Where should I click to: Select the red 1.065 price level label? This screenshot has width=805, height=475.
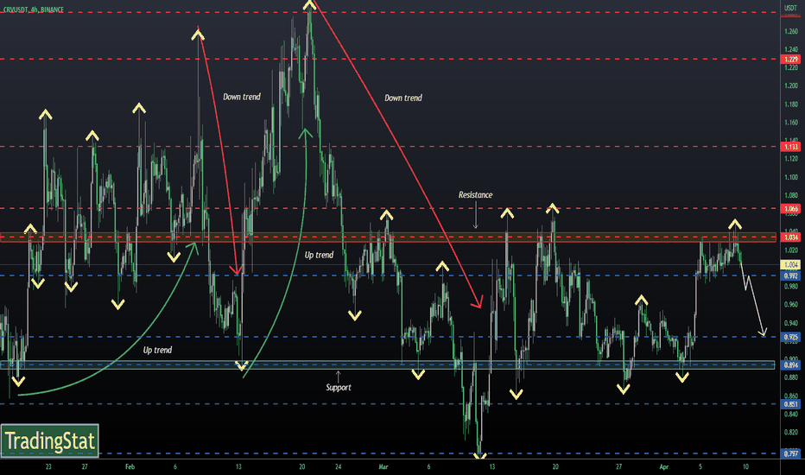(x=790, y=208)
